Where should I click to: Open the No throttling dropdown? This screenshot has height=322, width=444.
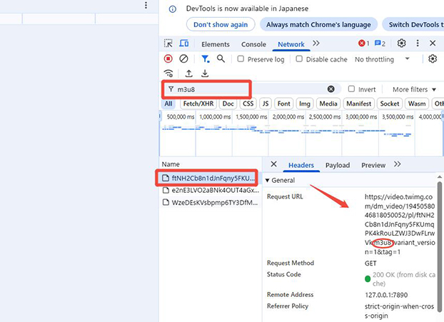coord(383,59)
